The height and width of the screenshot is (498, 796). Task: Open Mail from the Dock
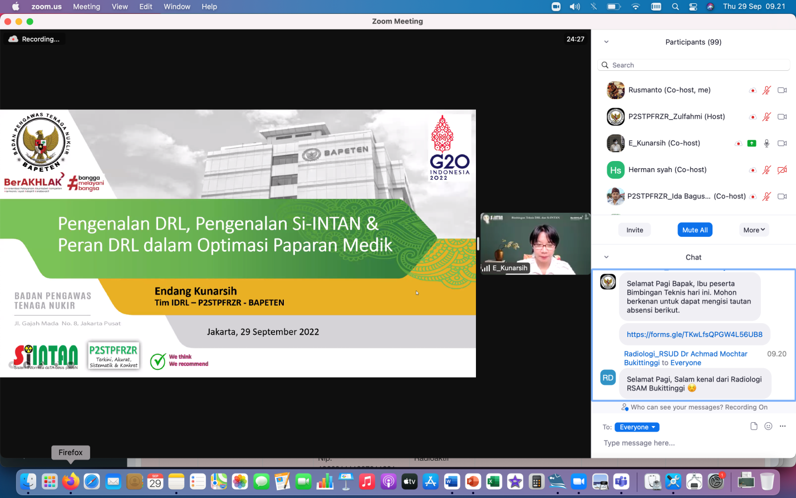point(113,481)
